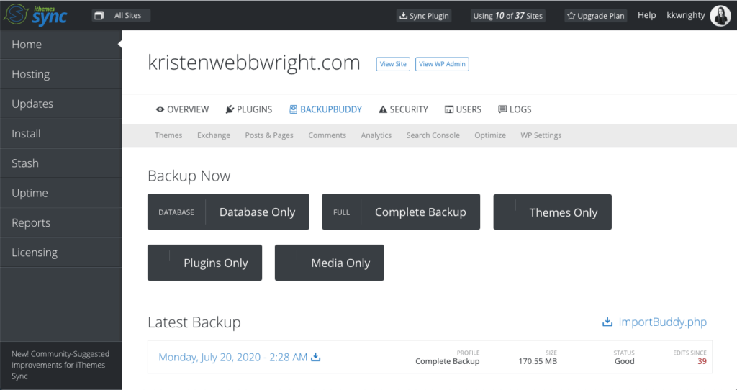
Task: Open the Analytics sub-tab
Action: 376,135
